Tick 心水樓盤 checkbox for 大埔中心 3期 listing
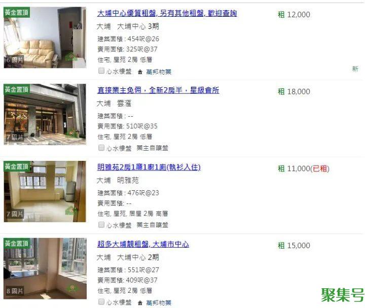Image resolution: width=365 pixels, height=308 pixels. [x=101, y=71]
